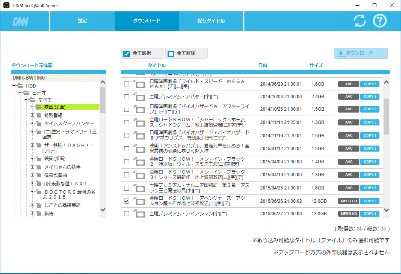Screen dimensions: 401x274
Task: Enable the 全て選択 checkbox
Action: 126,53
